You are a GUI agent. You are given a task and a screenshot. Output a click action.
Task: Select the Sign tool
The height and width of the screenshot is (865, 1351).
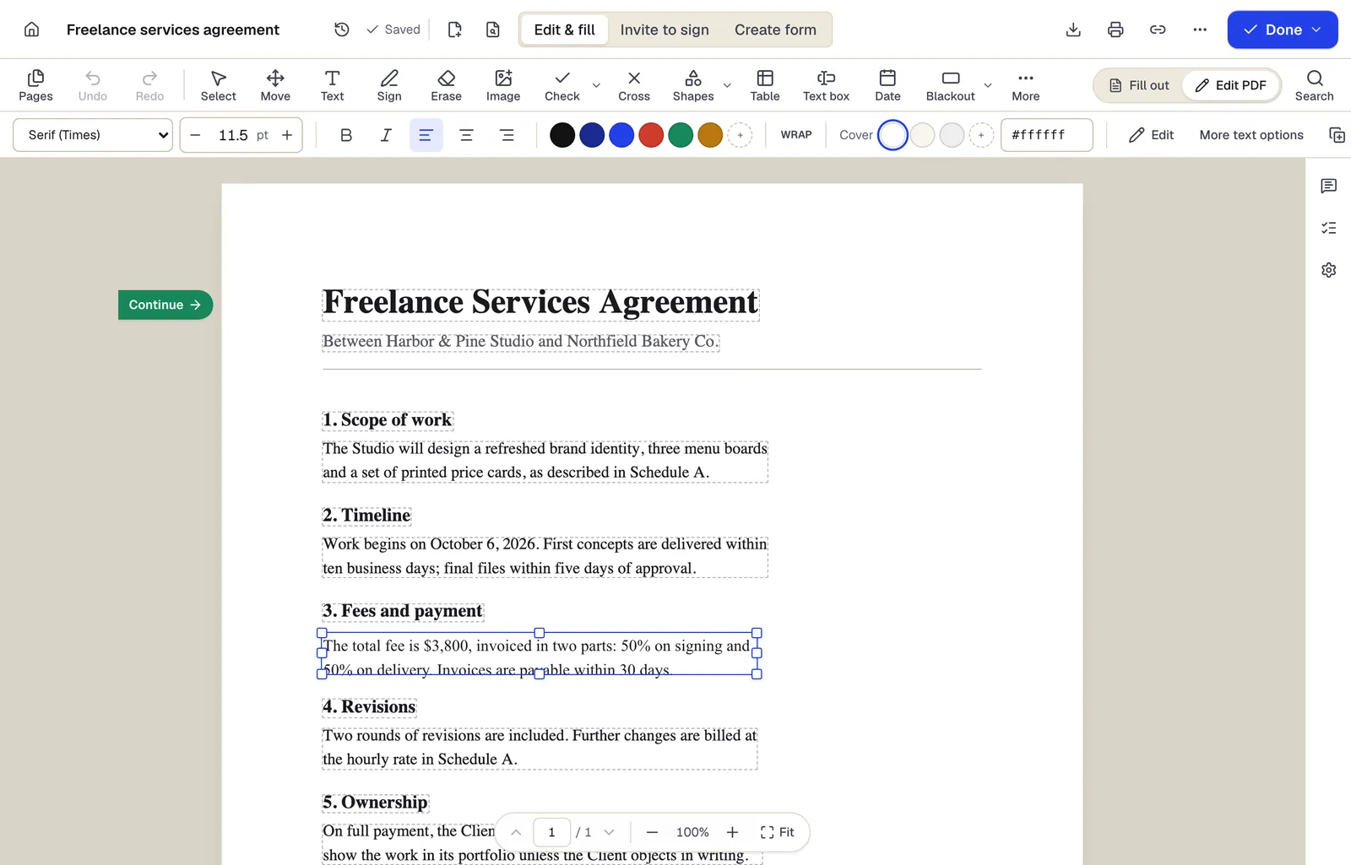coord(389,85)
